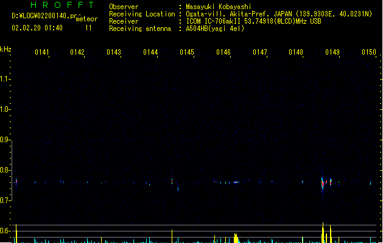Click the Receiving Location label
Screen dimensions: 383x243
142,14
